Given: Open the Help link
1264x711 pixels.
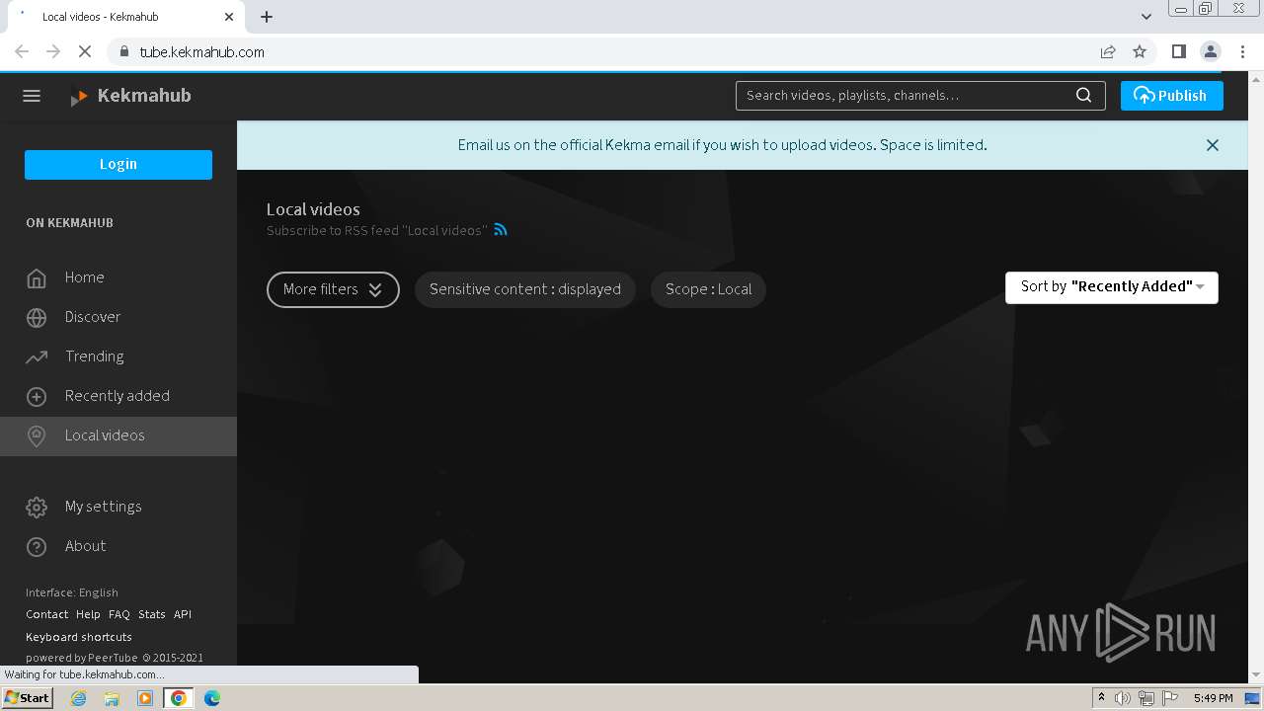Looking at the screenshot, I should coord(88,614).
